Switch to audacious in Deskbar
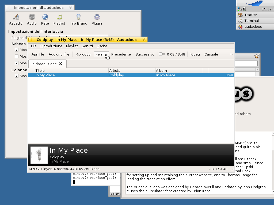The width and height of the screenshot is (274, 205). pos(255,27)
